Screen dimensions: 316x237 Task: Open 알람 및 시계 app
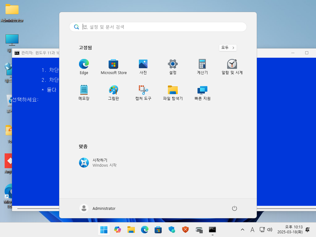click(232, 67)
